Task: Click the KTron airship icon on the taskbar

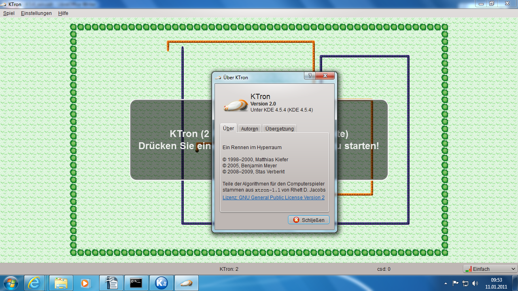Action: tap(187, 283)
